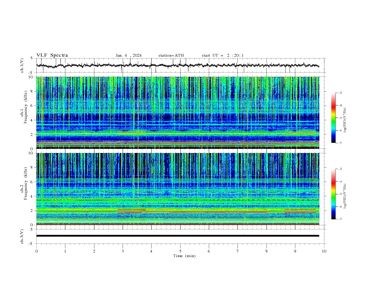The height and width of the screenshot is (282, 365).
Task: Click time axis tick label "5"
Action: pyautogui.click(x=180, y=251)
